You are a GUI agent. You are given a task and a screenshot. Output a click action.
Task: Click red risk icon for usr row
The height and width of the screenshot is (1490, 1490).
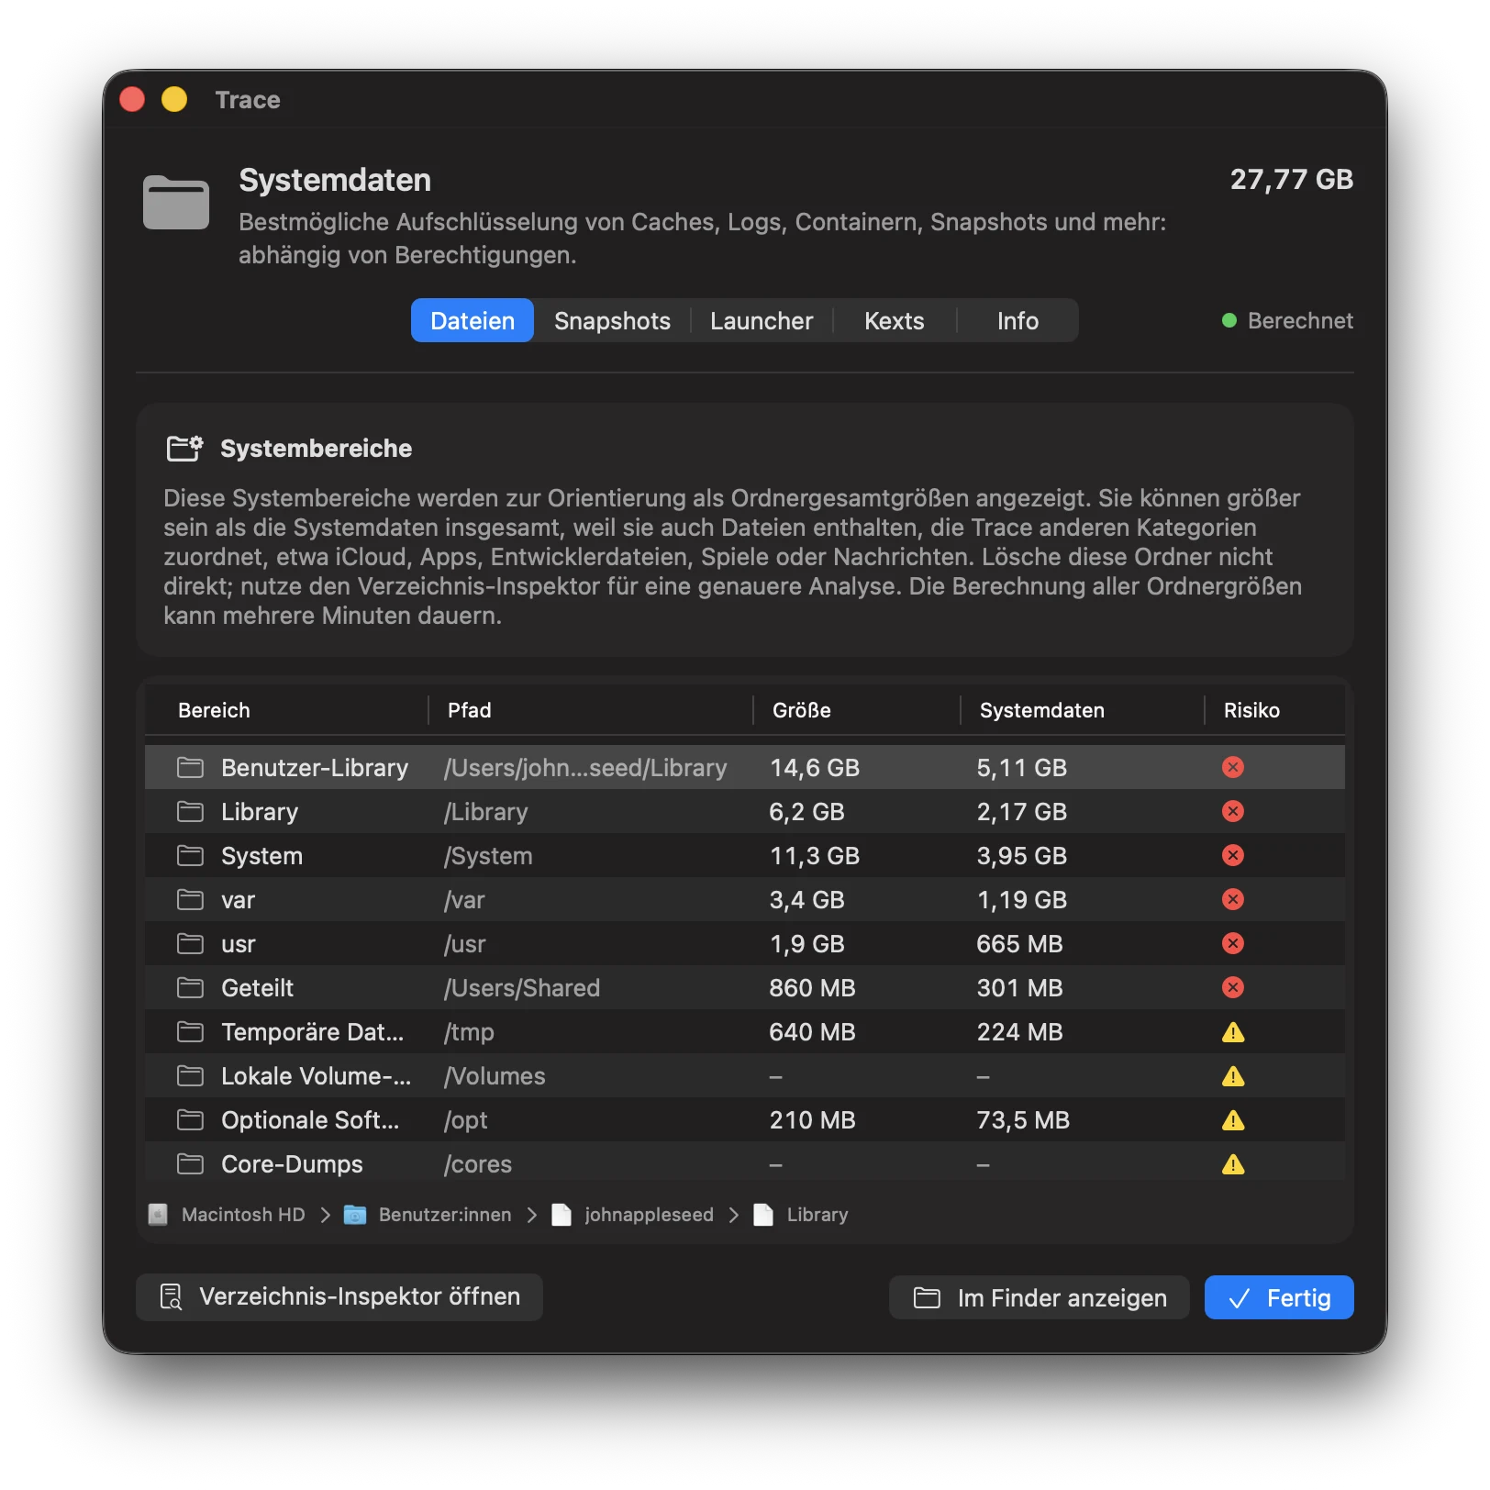point(1233,943)
